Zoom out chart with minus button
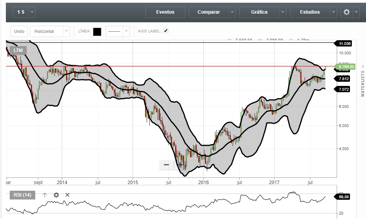This screenshot has width=366, height=222. click(166, 165)
